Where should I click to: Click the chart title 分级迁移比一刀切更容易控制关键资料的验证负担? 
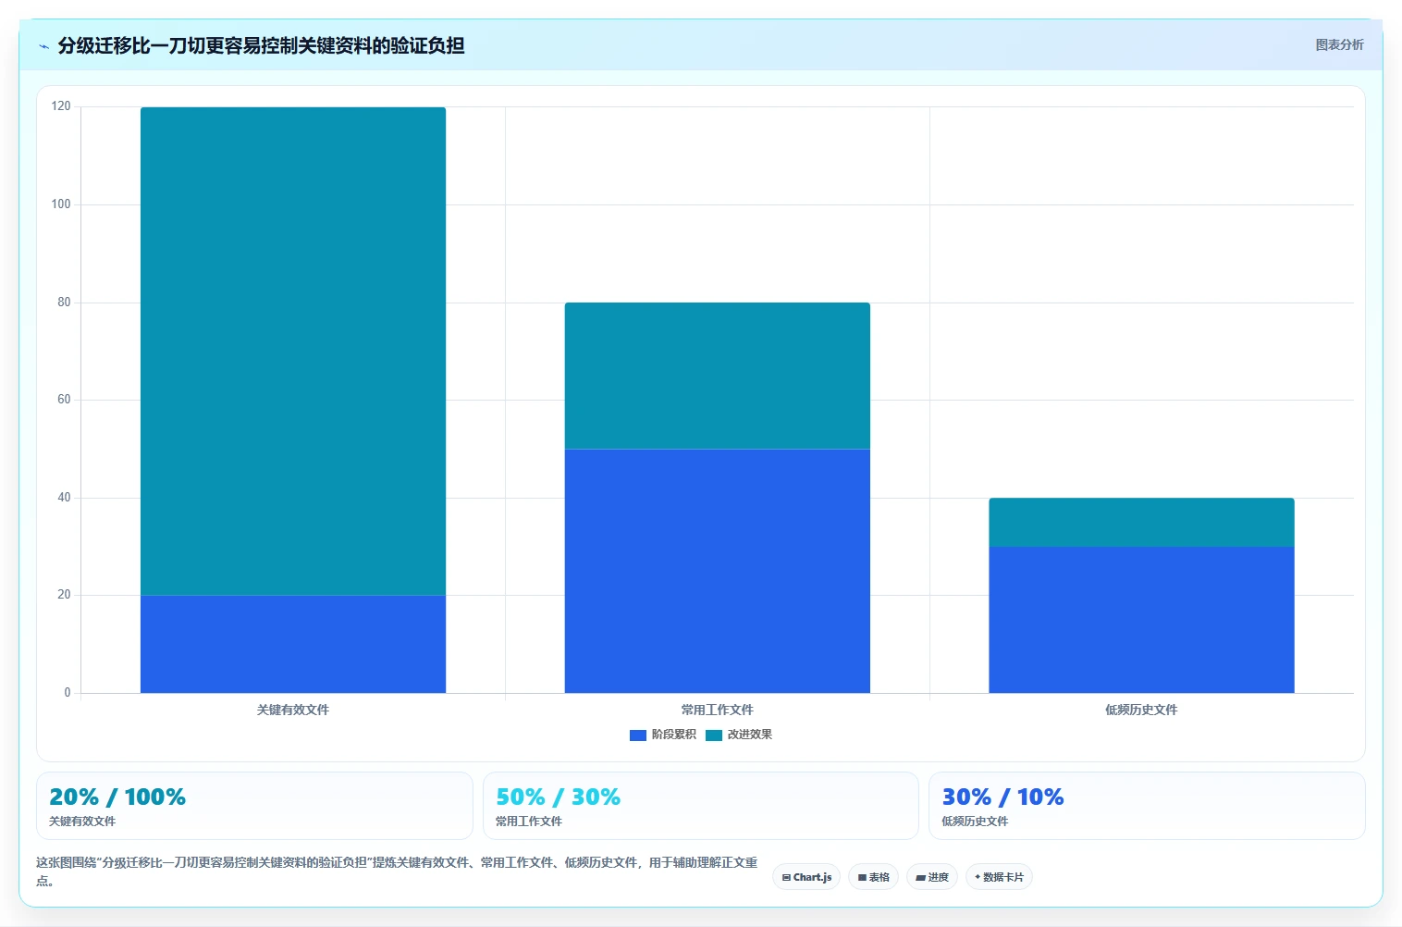coord(261,45)
